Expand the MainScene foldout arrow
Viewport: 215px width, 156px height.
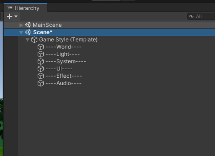click(x=21, y=25)
